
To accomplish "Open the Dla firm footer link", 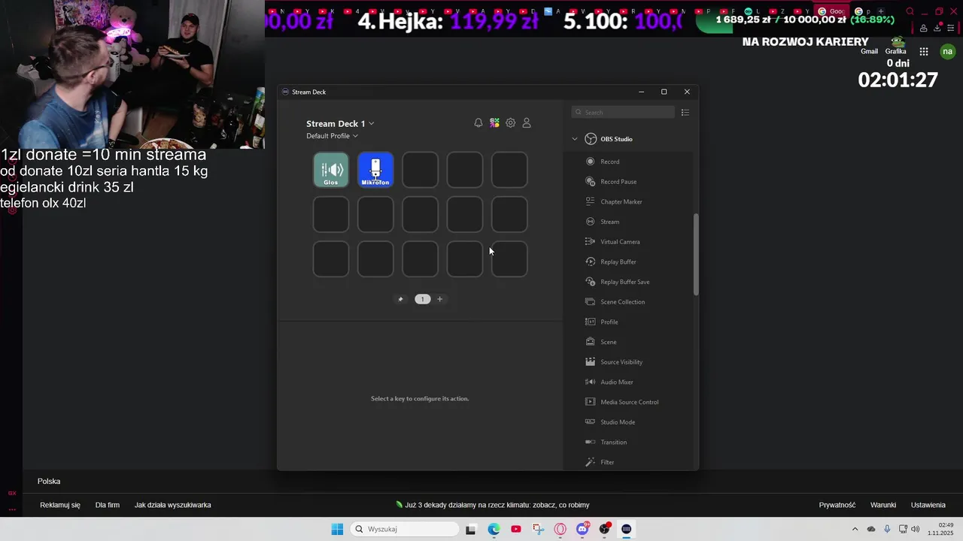I will tap(108, 505).
